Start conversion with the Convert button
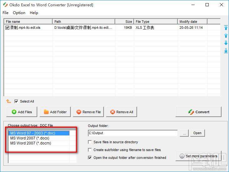The image size is (229, 172). (x=198, y=112)
